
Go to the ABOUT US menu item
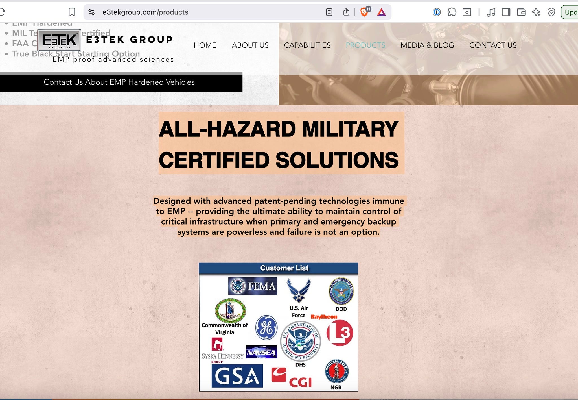pyautogui.click(x=250, y=45)
